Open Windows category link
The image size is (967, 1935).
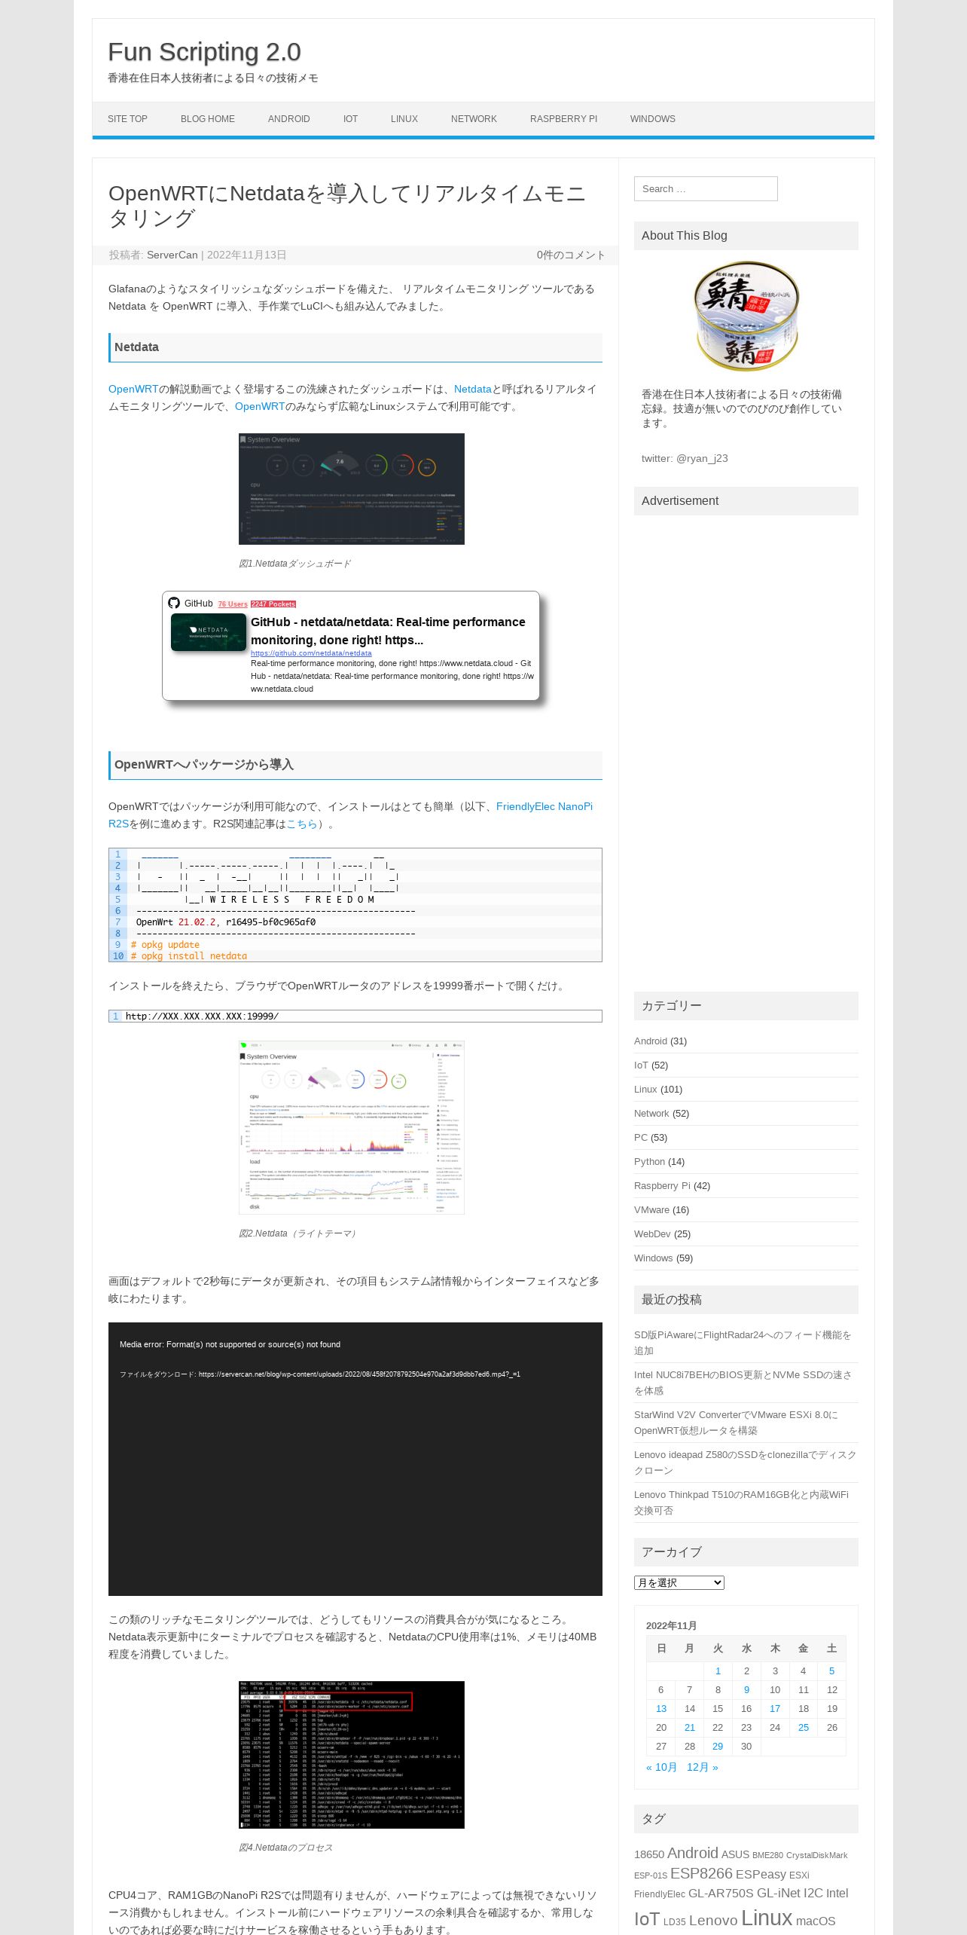pyautogui.click(x=654, y=1258)
